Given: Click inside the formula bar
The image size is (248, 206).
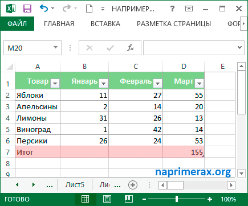Looking at the screenshot, I should click(190, 48).
